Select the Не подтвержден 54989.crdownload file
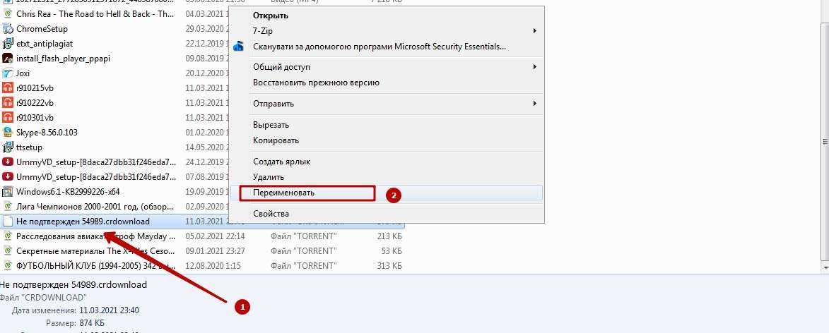829x333 pixels. click(x=83, y=222)
